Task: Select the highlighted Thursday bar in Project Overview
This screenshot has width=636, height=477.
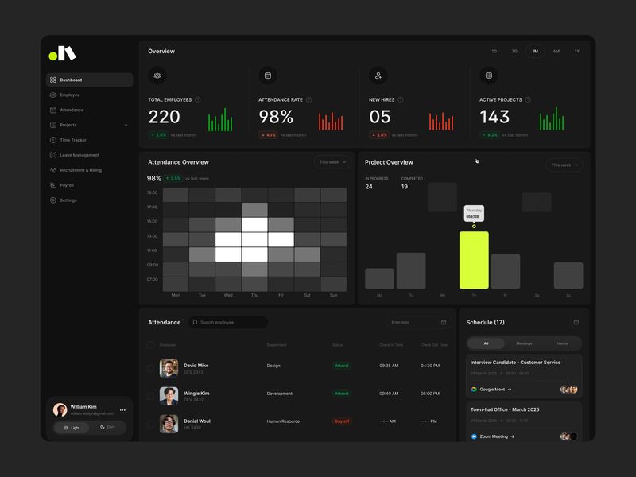Action: coord(475,258)
